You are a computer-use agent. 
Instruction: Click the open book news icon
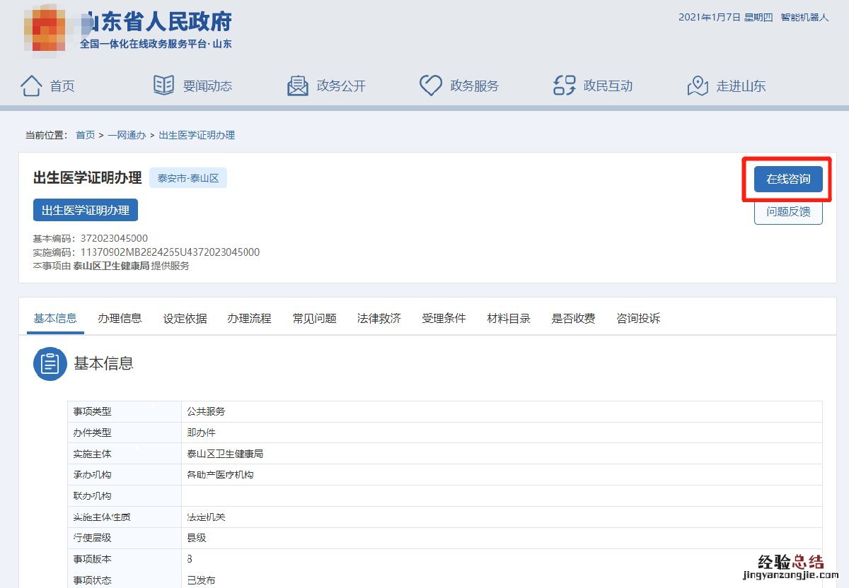tap(163, 86)
